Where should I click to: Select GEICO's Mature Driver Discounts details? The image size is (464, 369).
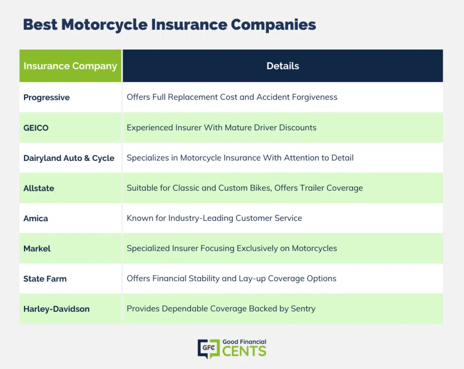coord(221,128)
